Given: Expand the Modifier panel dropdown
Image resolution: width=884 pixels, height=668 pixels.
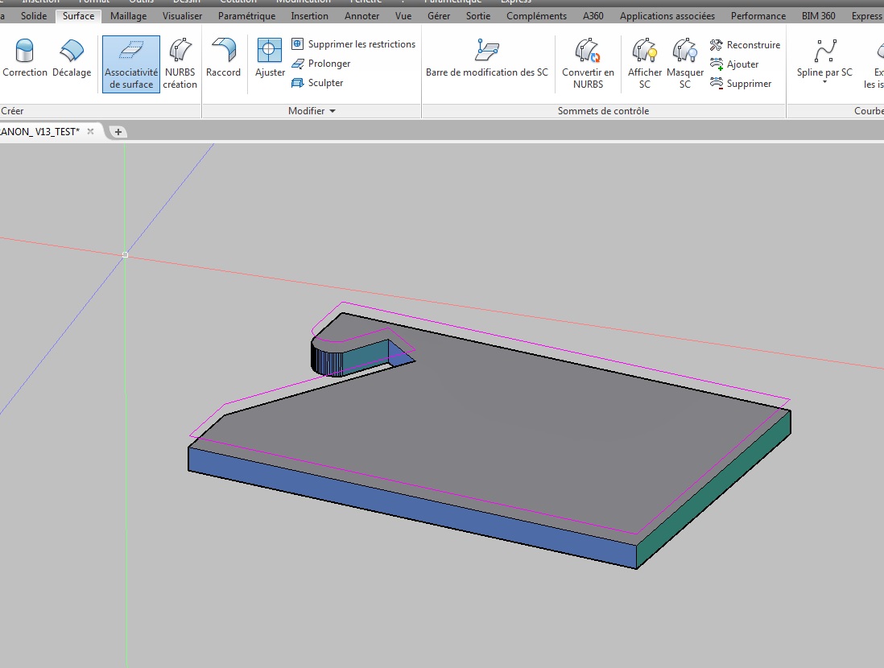Looking at the screenshot, I should tap(333, 111).
